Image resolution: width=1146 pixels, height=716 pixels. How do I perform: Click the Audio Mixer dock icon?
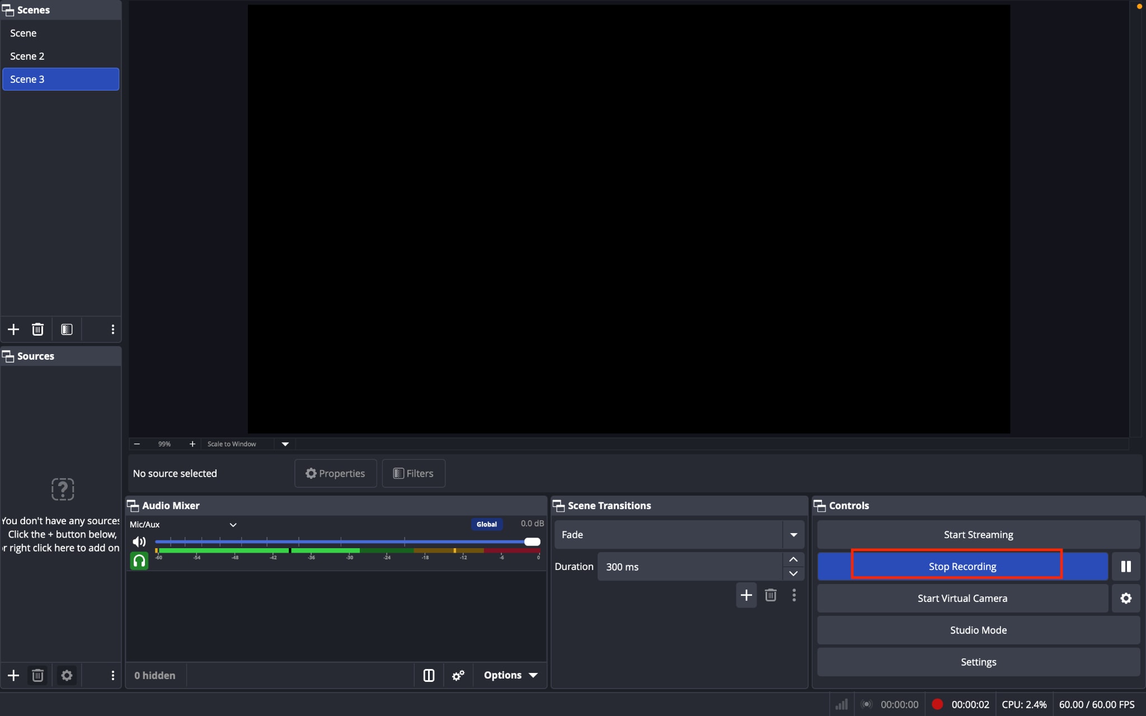pyautogui.click(x=133, y=506)
